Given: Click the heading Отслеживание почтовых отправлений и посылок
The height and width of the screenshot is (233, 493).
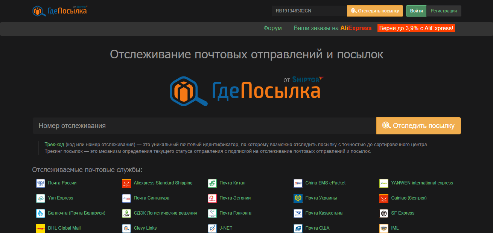Looking at the screenshot, I should [246, 55].
